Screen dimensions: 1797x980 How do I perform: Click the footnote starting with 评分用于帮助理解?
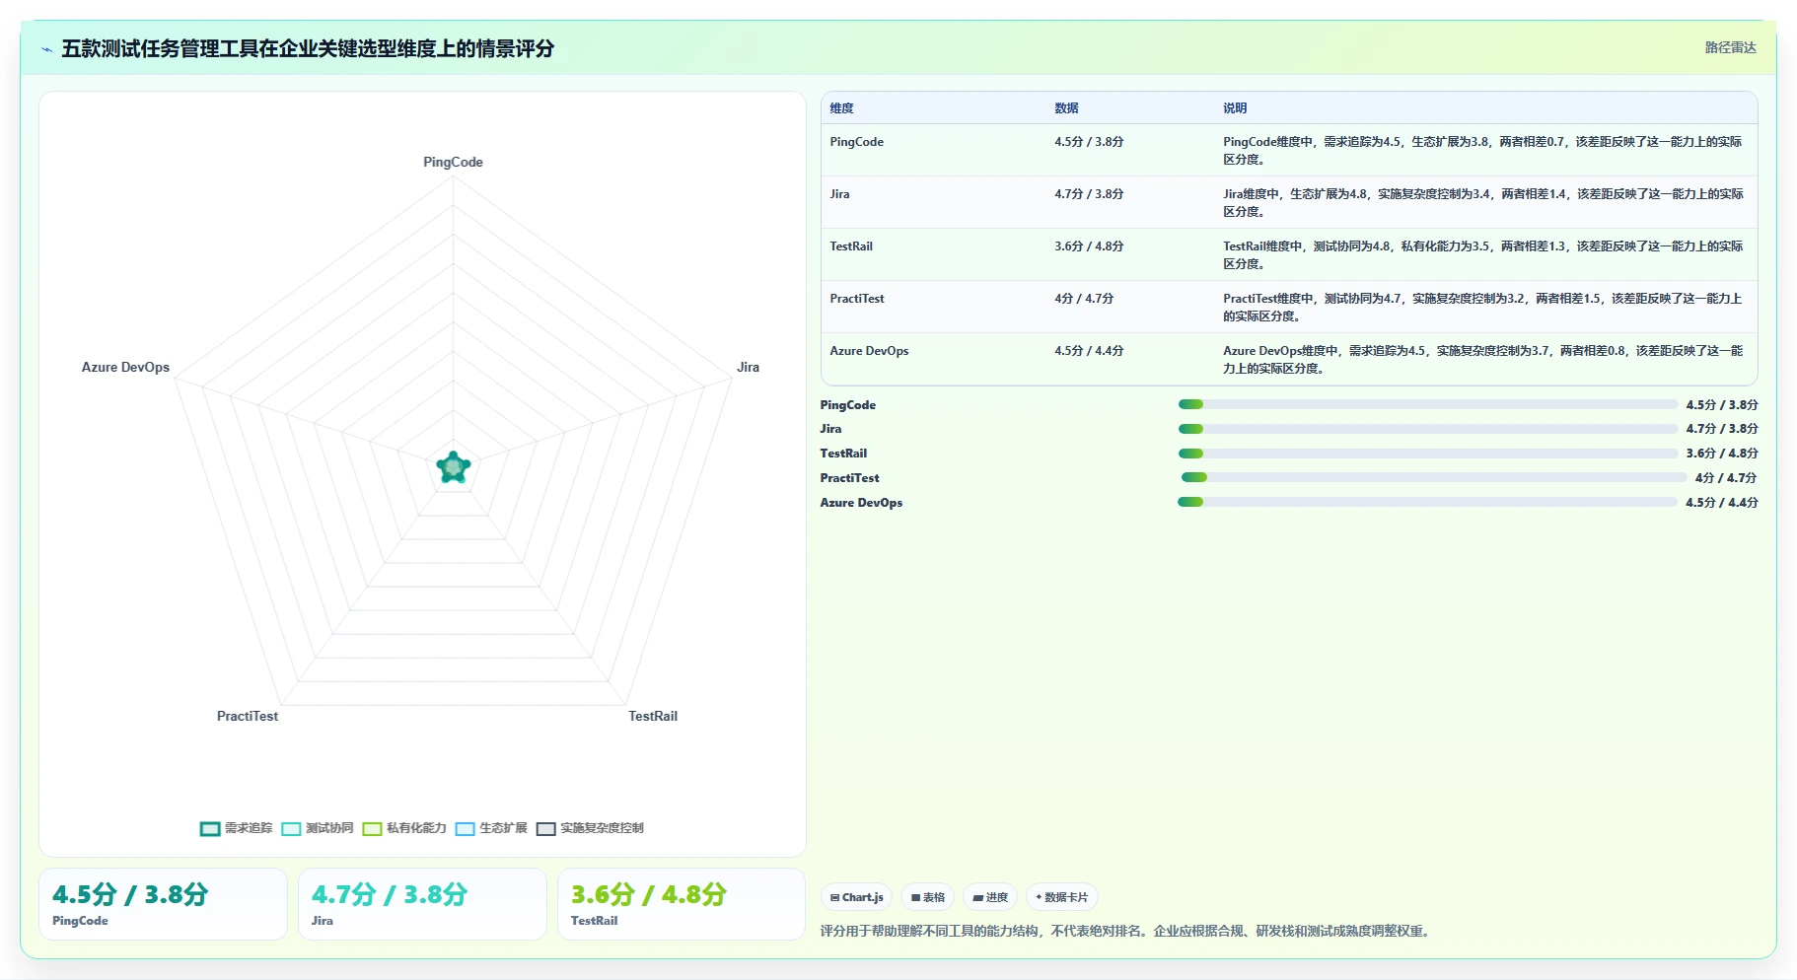click(1126, 931)
